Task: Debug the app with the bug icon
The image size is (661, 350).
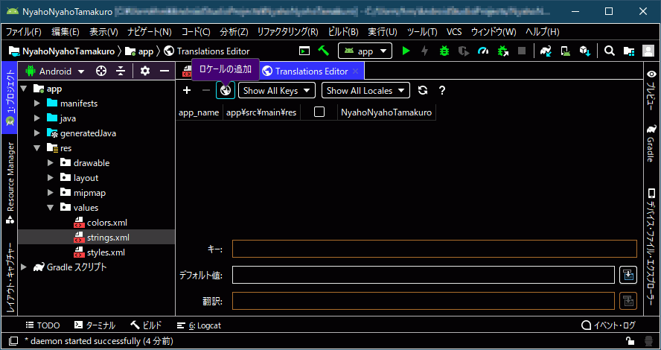Action: click(x=444, y=51)
